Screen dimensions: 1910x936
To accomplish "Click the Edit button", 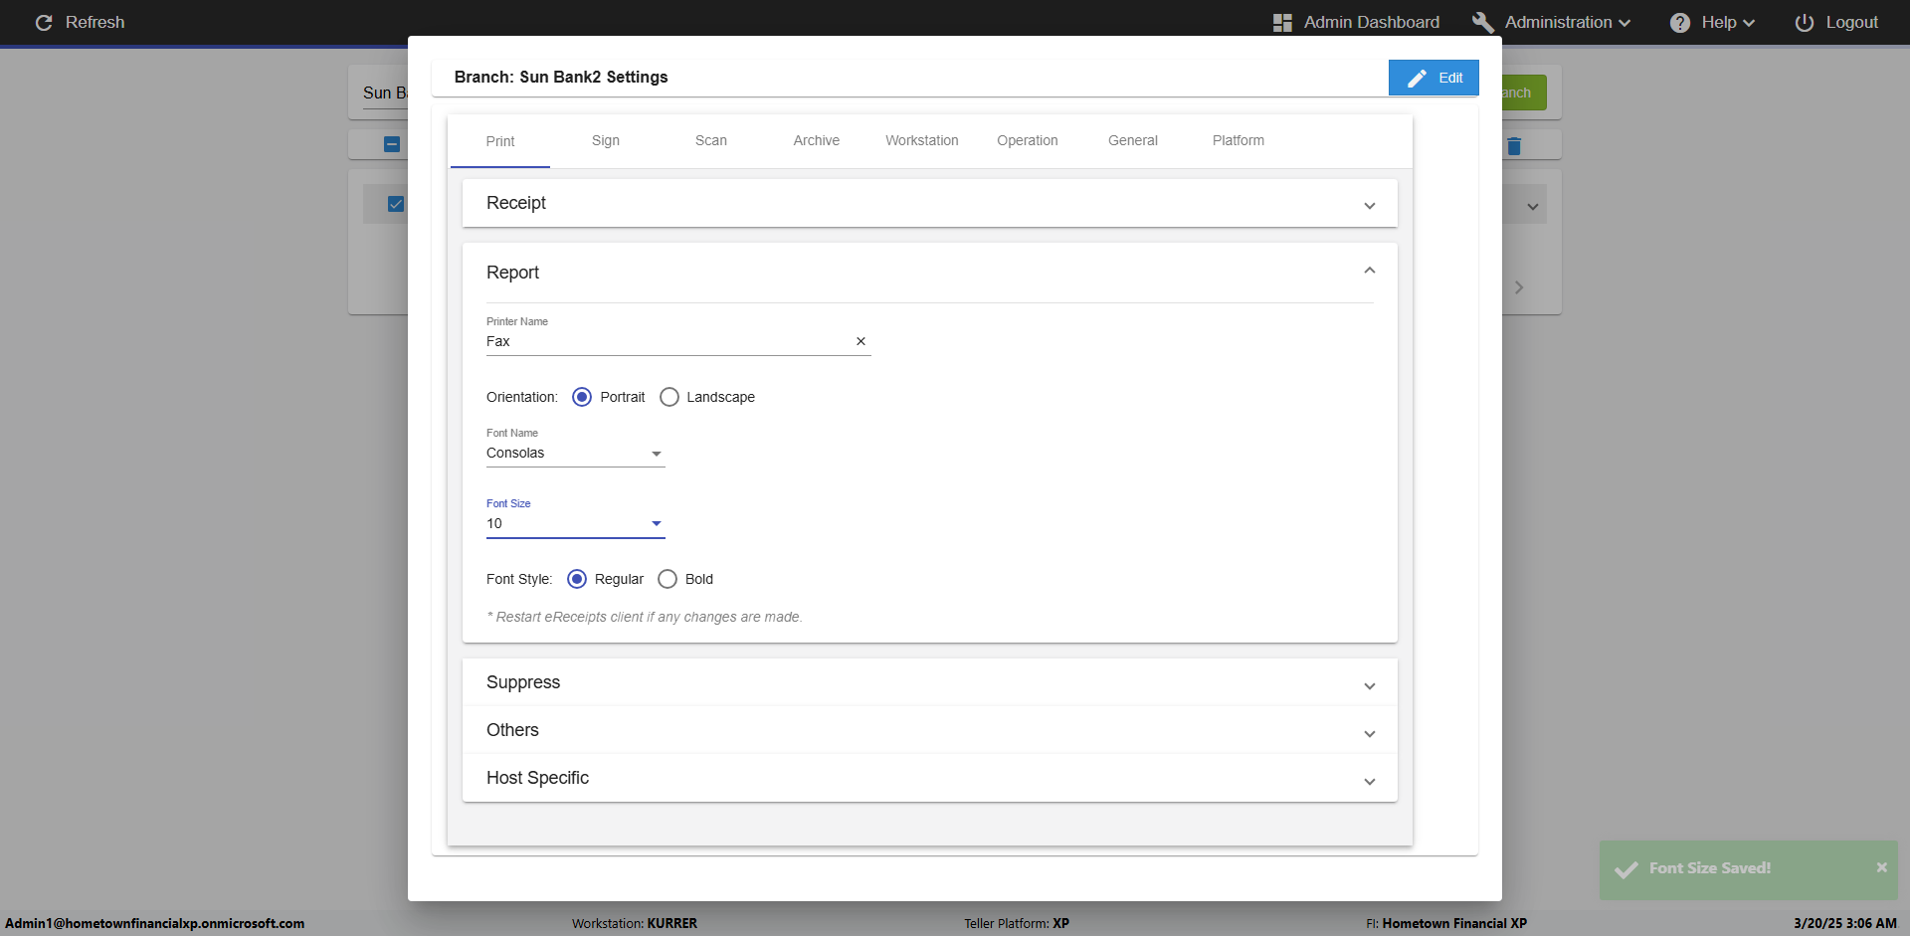I will [x=1433, y=78].
